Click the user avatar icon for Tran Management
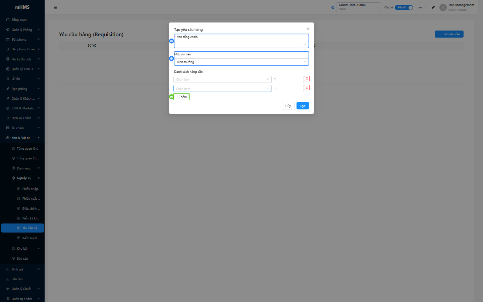This screenshot has width=483, height=302. click(443, 7)
